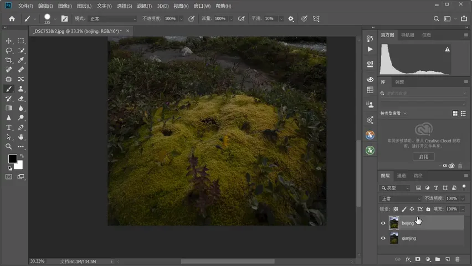The height and width of the screenshot is (266, 472).
Task: Select the Dodge tool
Action: 20,118
